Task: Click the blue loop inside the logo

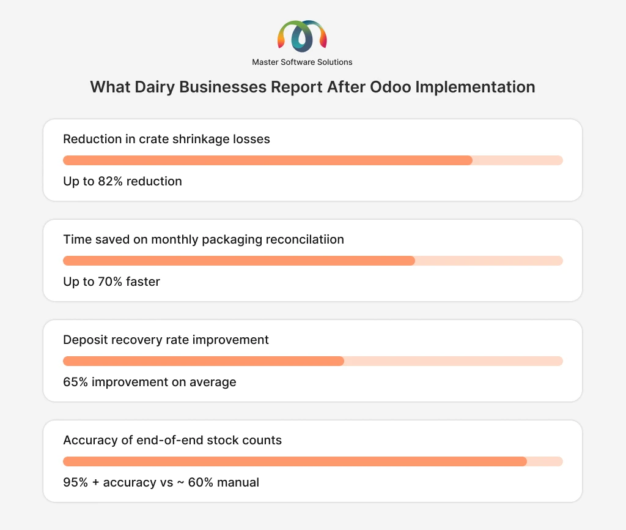Action: [x=302, y=40]
